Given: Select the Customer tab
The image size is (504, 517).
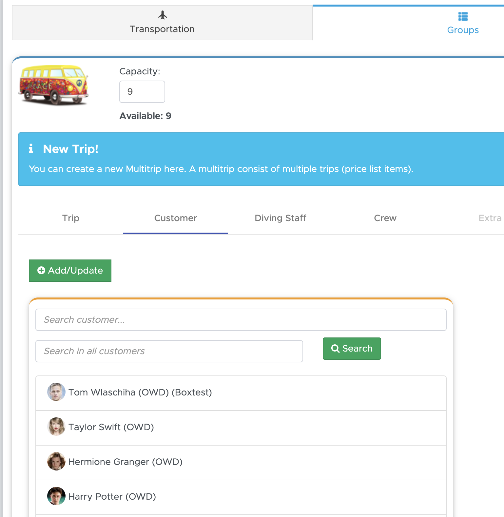Looking at the screenshot, I should click(176, 218).
